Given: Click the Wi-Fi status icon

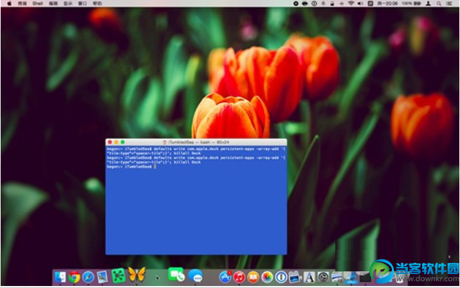Looking at the screenshot, I should (351, 3).
